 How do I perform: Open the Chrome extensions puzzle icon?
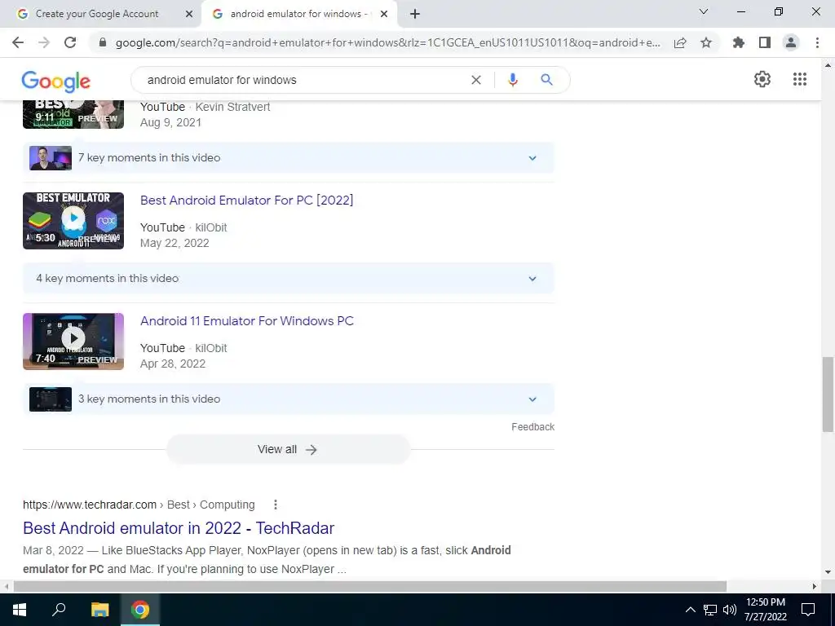[x=739, y=42]
